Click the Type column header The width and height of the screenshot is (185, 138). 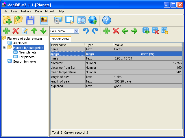coord(99,45)
